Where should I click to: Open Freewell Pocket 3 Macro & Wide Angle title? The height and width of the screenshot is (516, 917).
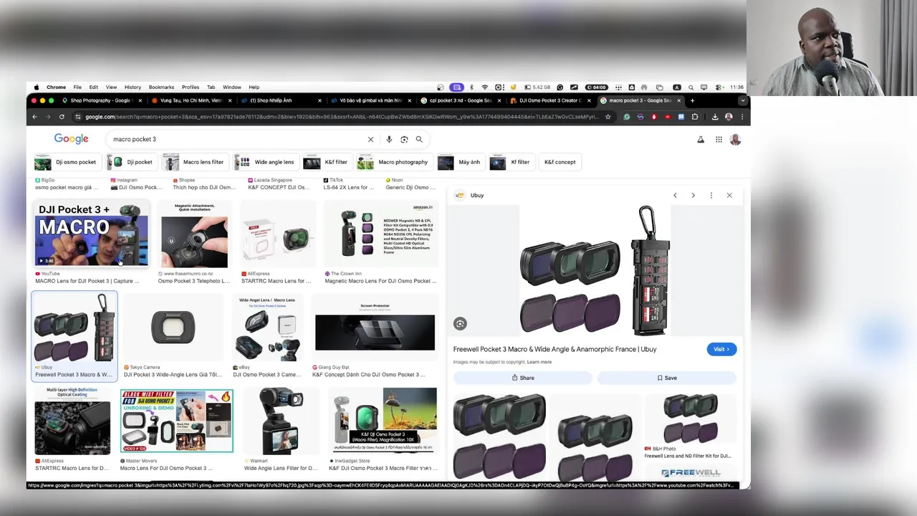[x=554, y=349]
